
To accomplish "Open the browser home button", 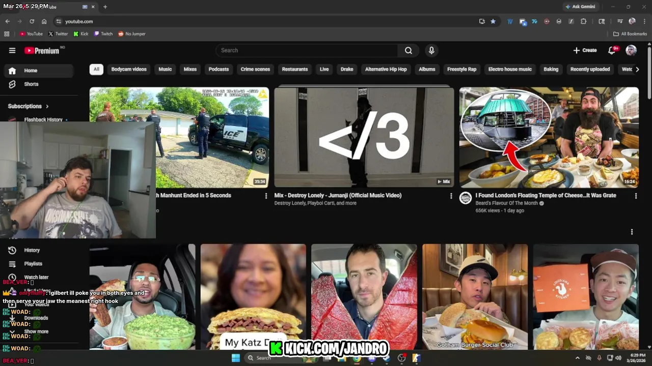I will pos(44,21).
